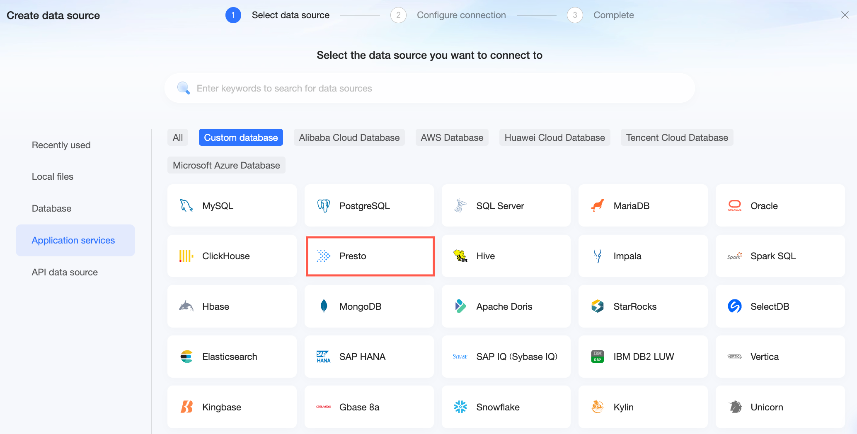Select the Microsoft Azure Database tab
The height and width of the screenshot is (434, 857).
point(226,165)
